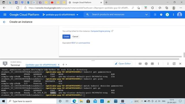Open Cloud Shell in a new window
This screenshot has height=104, width=185.
(174, 64)
